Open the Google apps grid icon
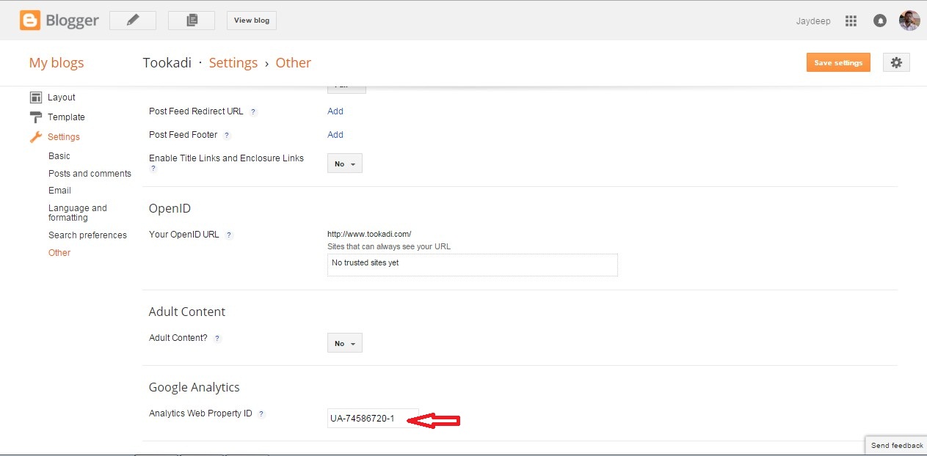 tap(851, 21)
